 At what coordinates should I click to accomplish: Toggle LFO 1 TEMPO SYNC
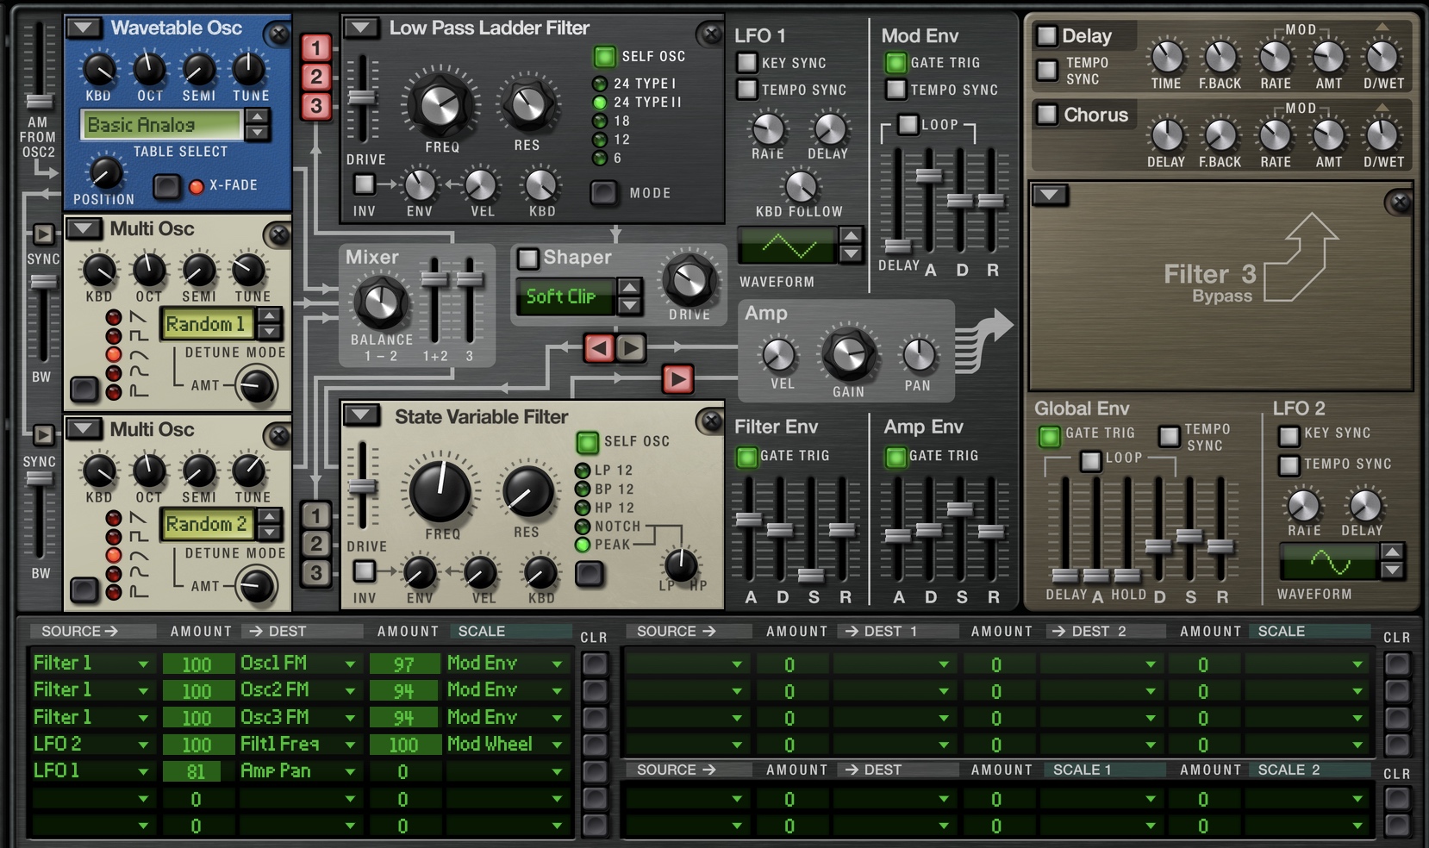746,90
